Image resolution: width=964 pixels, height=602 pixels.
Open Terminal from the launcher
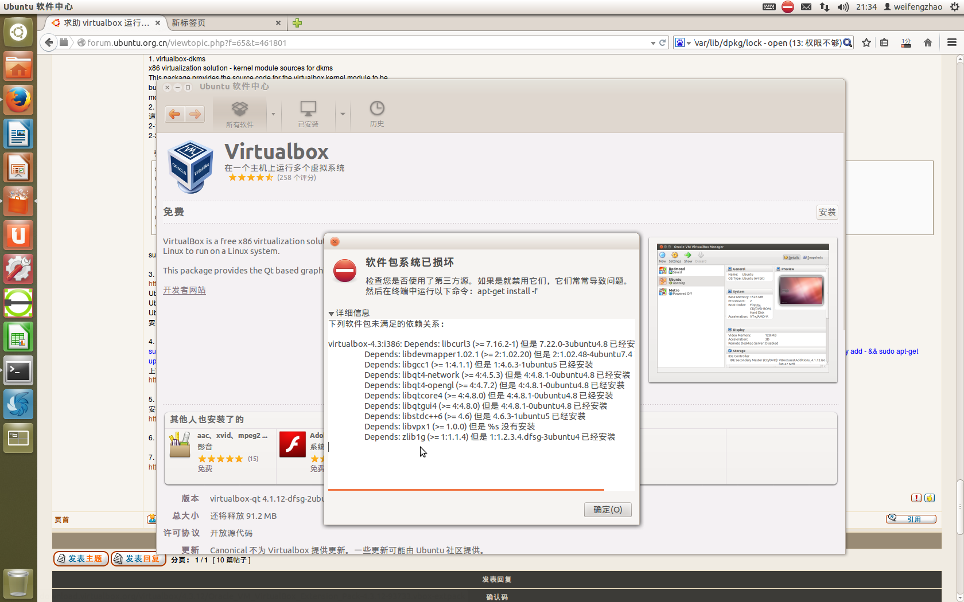point(18,370)
